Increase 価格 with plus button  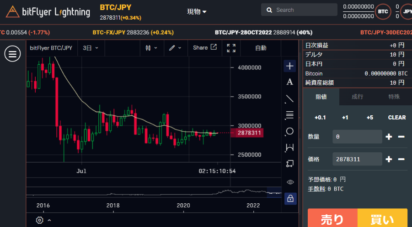tap(389, 159)
